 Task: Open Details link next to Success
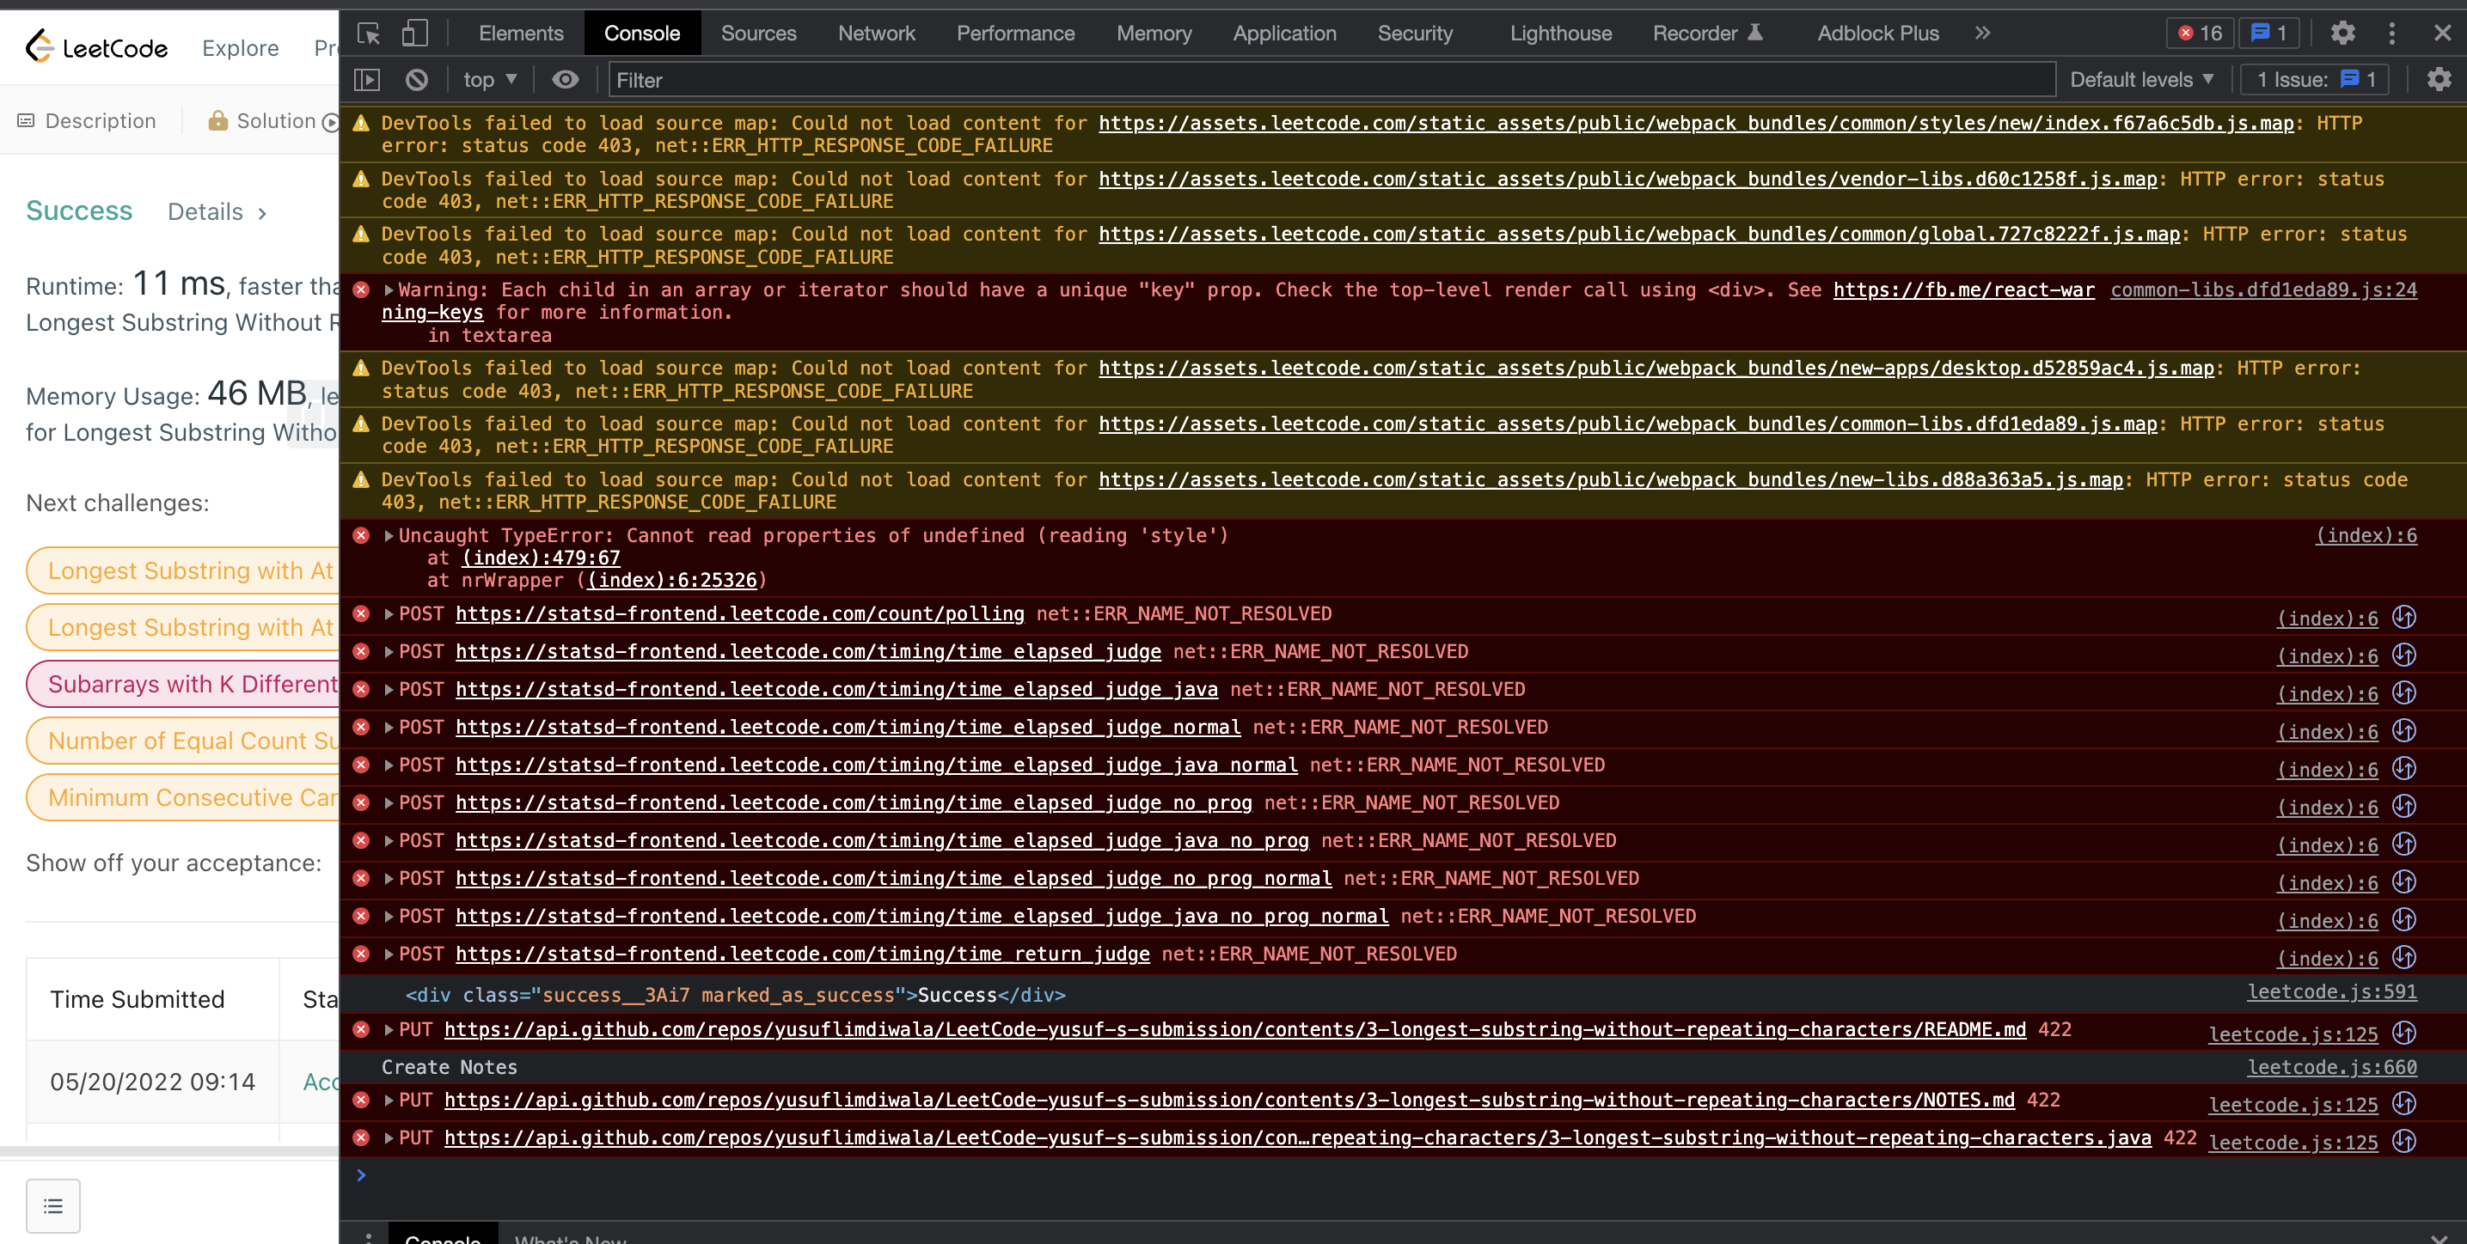click(217, 211)
